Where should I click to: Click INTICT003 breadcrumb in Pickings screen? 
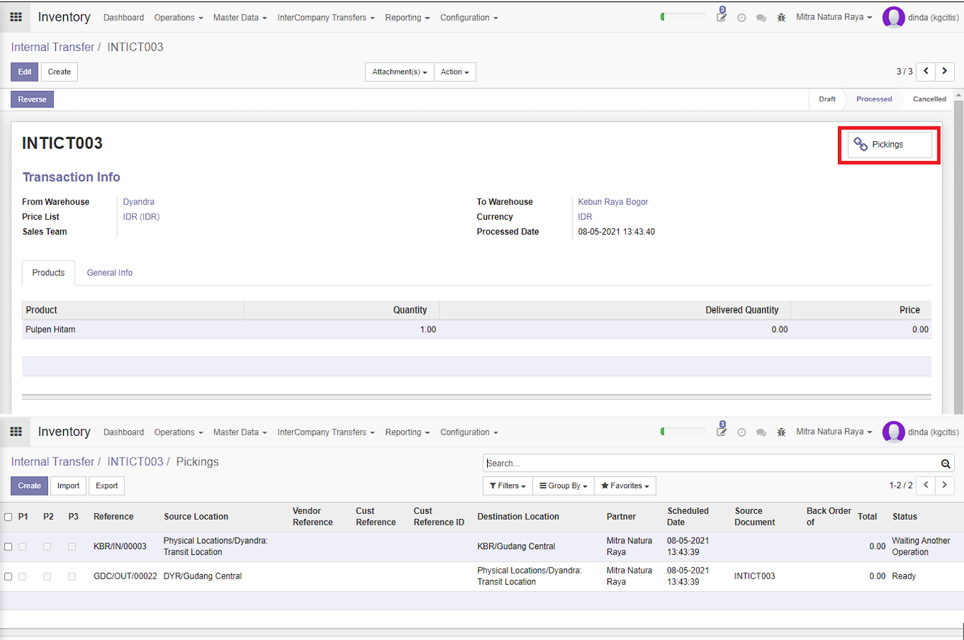(135, 462)
